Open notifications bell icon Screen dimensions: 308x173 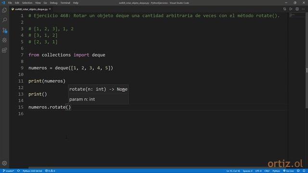[x=304, y=171]
